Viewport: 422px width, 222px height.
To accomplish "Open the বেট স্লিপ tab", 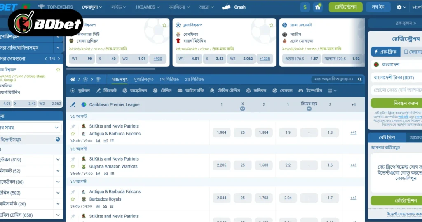I will tap(387, 138).
